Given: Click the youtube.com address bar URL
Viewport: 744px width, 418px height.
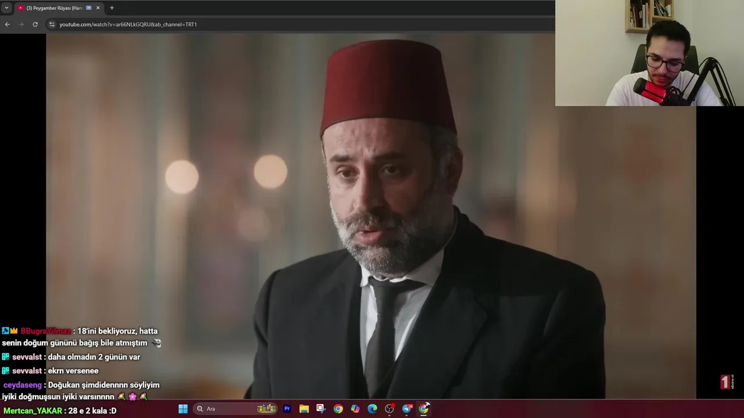Looking at the screenshot, I should [128, 24].
